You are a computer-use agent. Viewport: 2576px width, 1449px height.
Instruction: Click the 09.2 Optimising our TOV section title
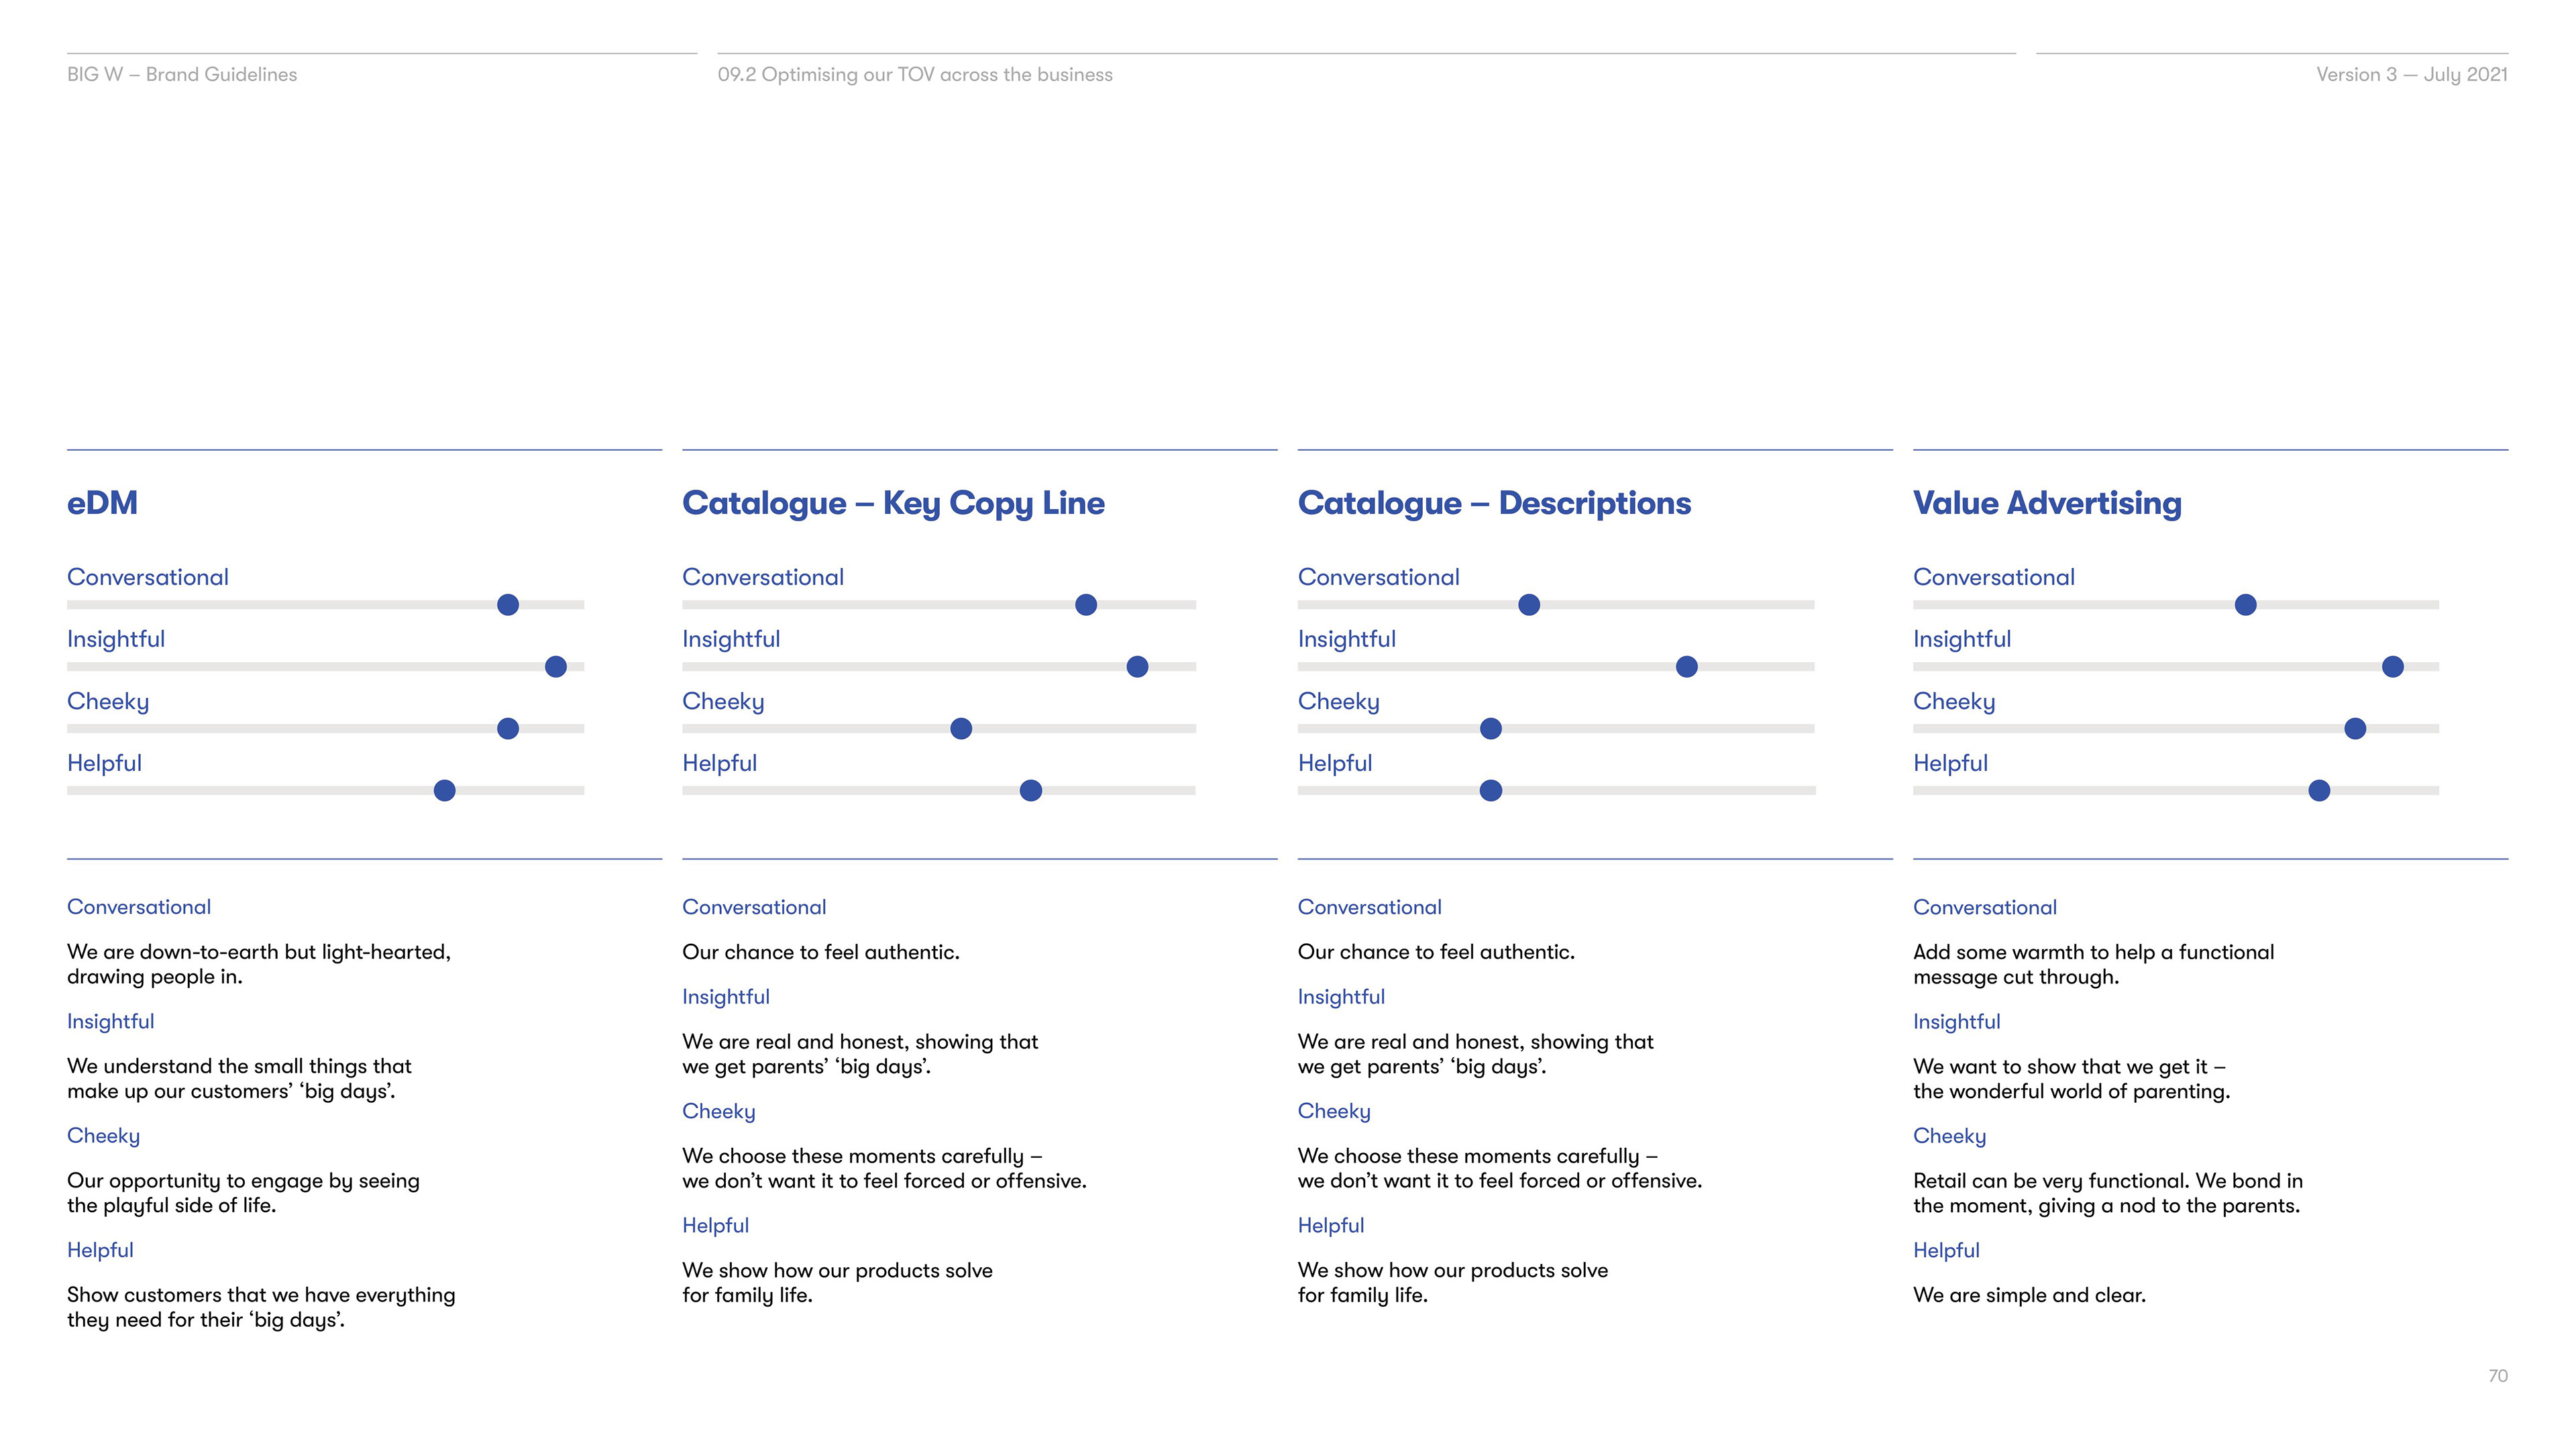coord(915,75)
